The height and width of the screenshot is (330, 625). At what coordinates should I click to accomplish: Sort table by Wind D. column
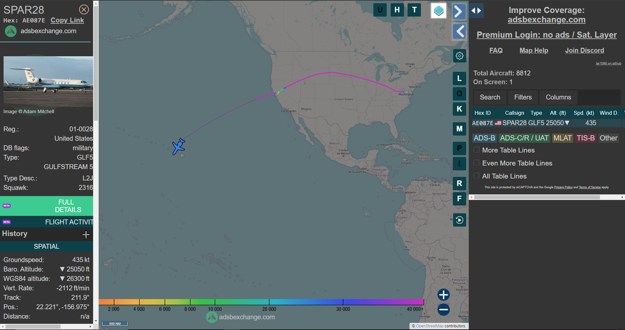[609, 113]
